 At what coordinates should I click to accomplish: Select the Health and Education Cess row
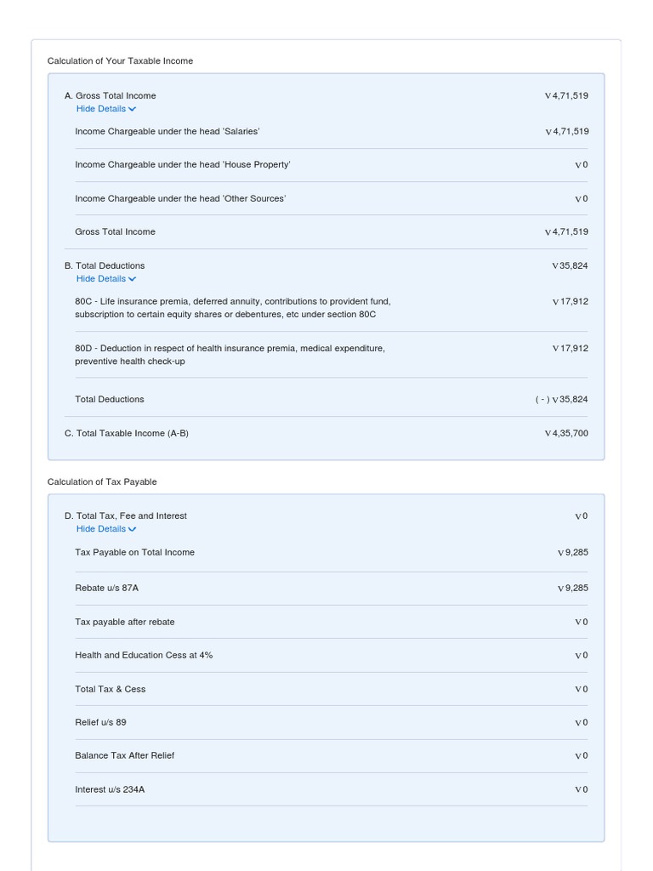(331, 656)
